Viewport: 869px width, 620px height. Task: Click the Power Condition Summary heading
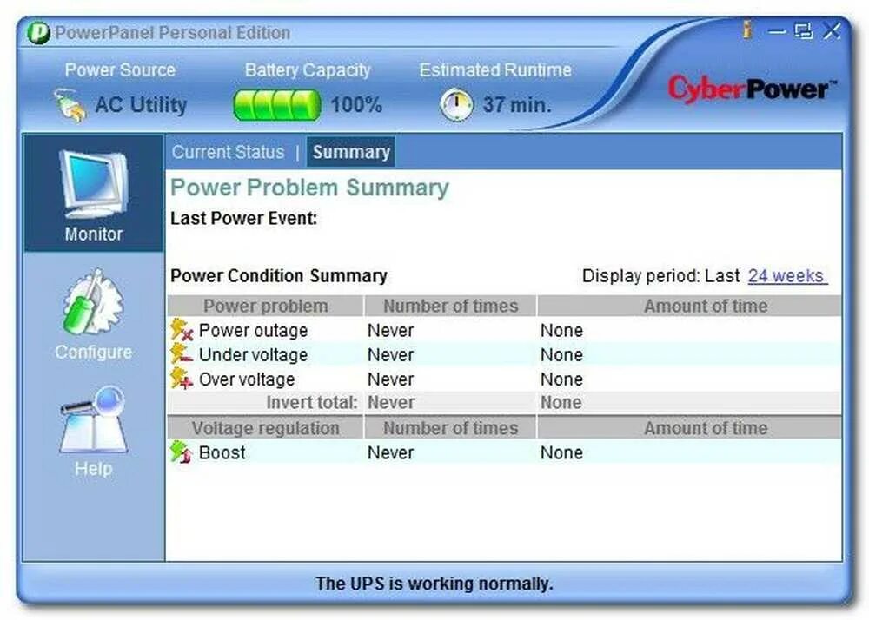click(x=279, y=275)
